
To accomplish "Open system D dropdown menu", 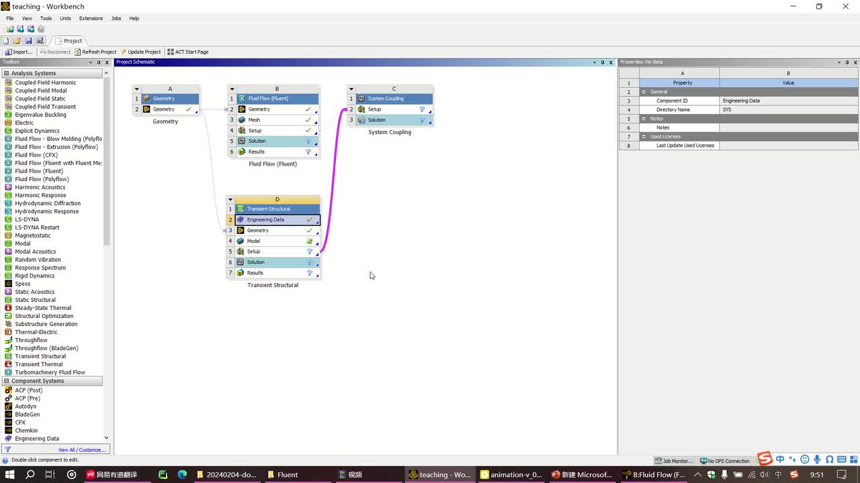I will 230,200.
